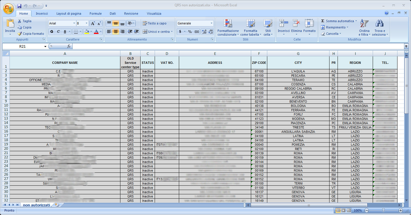Image resolution: width=411 pixels, height=215 pixels.
Task: Click increase indent icon
Action: pos(136,32)
